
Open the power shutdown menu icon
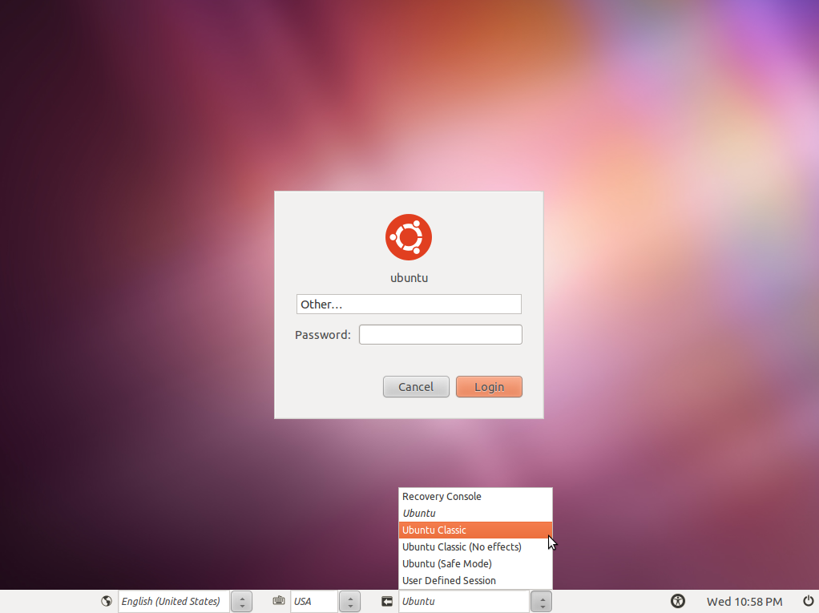(x=808, y=601)
